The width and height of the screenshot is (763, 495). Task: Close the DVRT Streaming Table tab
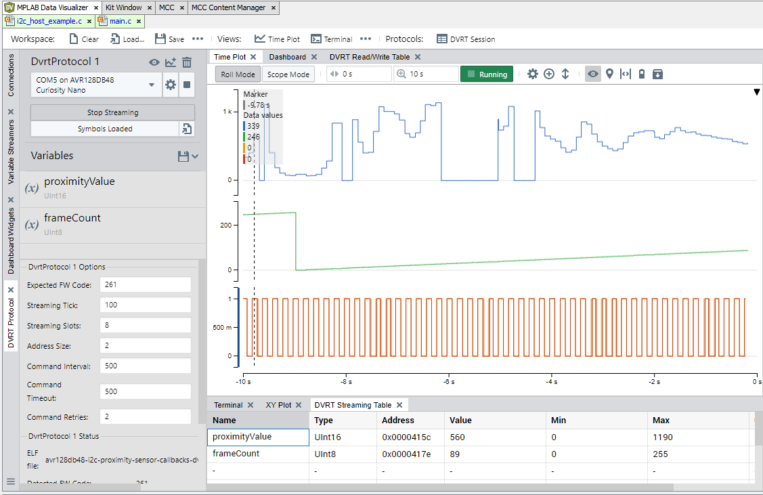pos(399,405)
